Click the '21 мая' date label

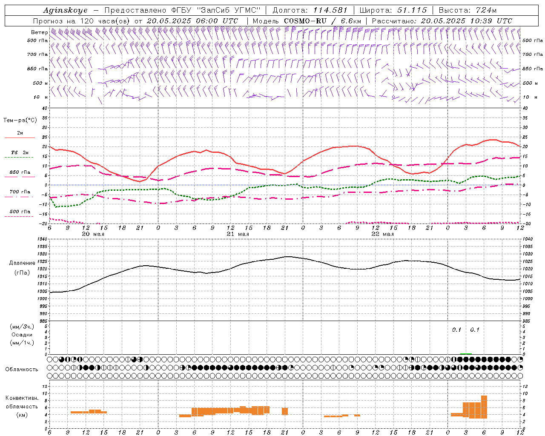238,234
